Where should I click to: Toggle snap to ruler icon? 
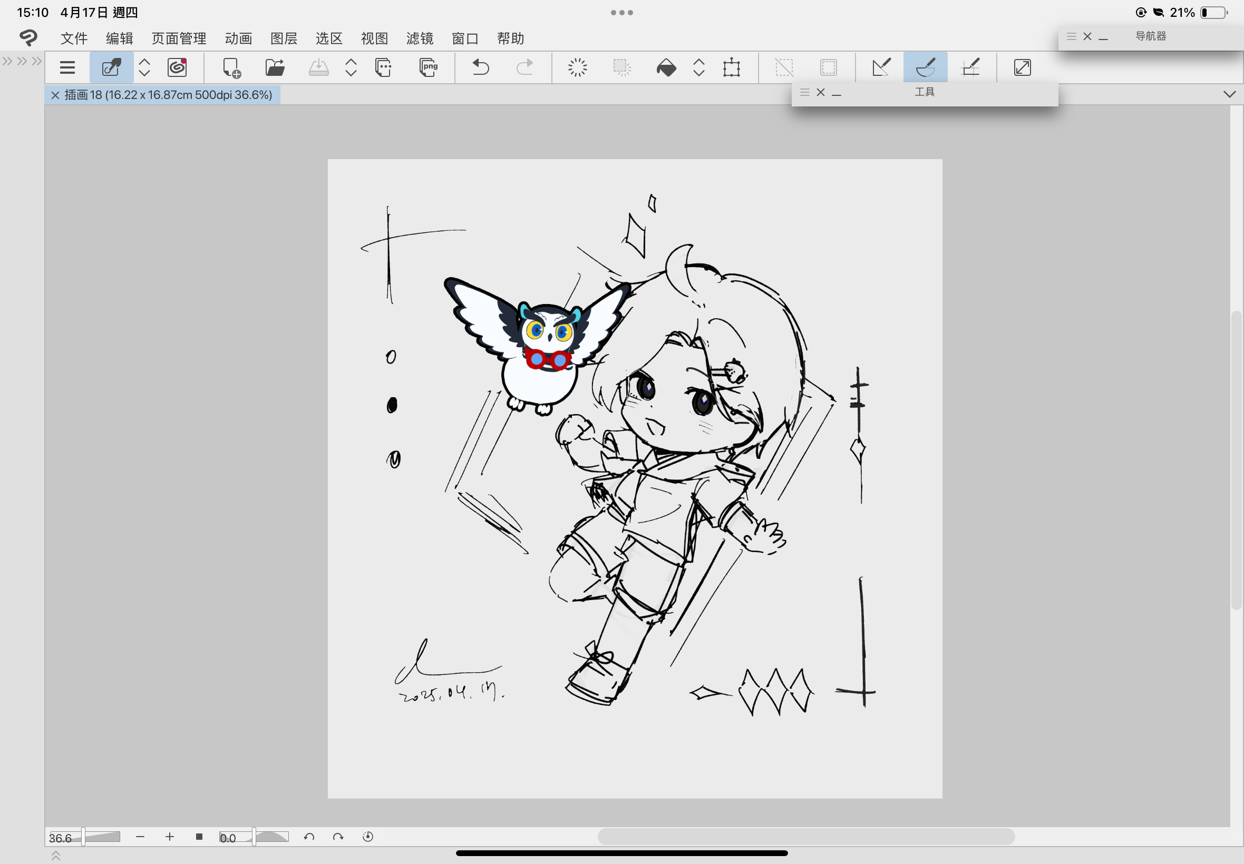click(x=881, y=67)
